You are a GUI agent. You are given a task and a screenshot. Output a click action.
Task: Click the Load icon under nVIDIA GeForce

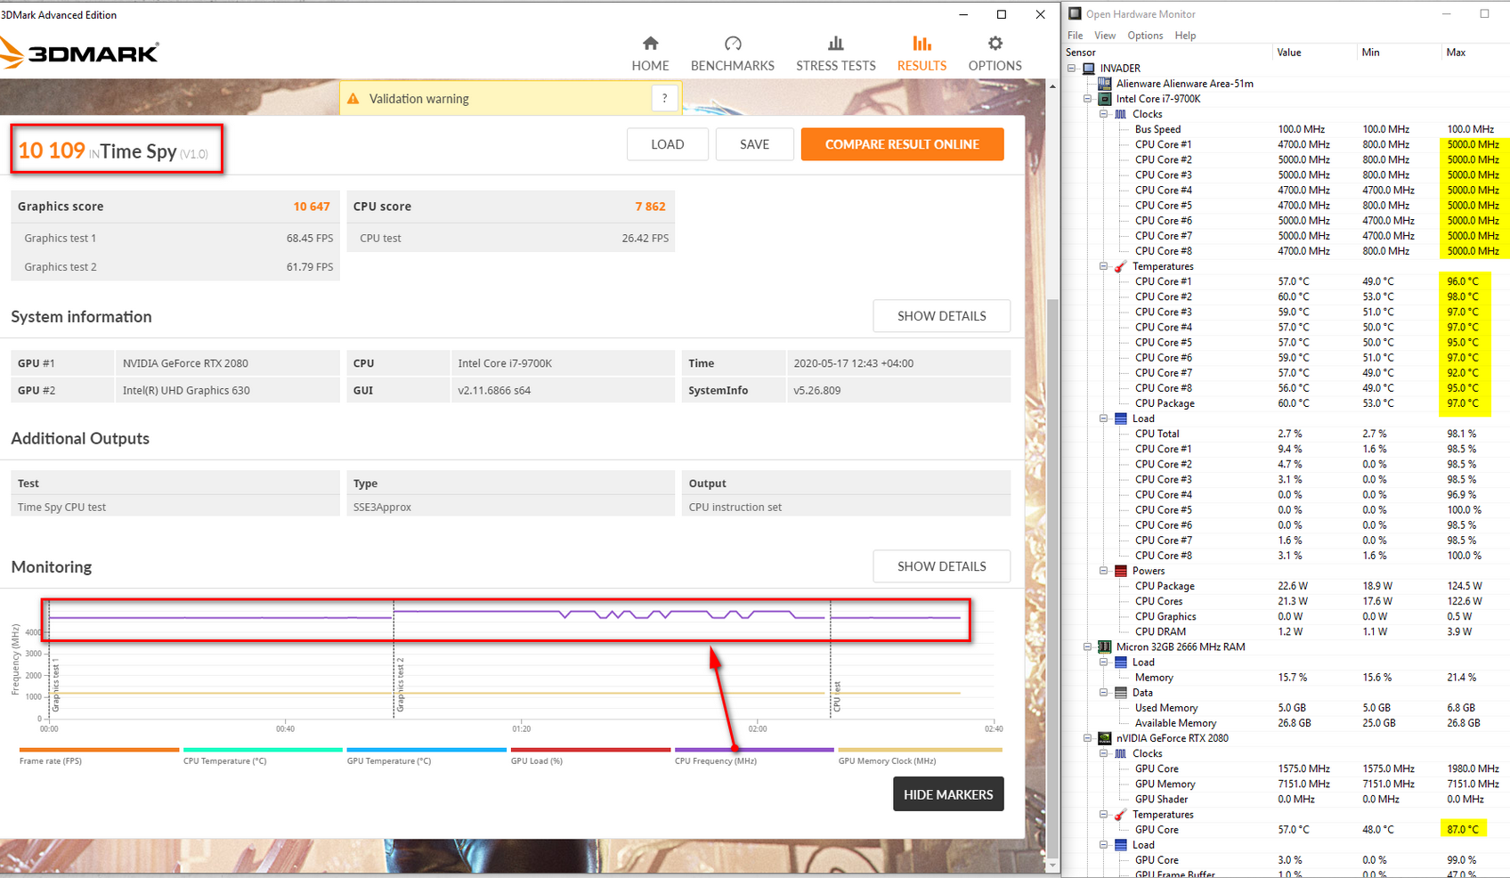pos(1121,845)
